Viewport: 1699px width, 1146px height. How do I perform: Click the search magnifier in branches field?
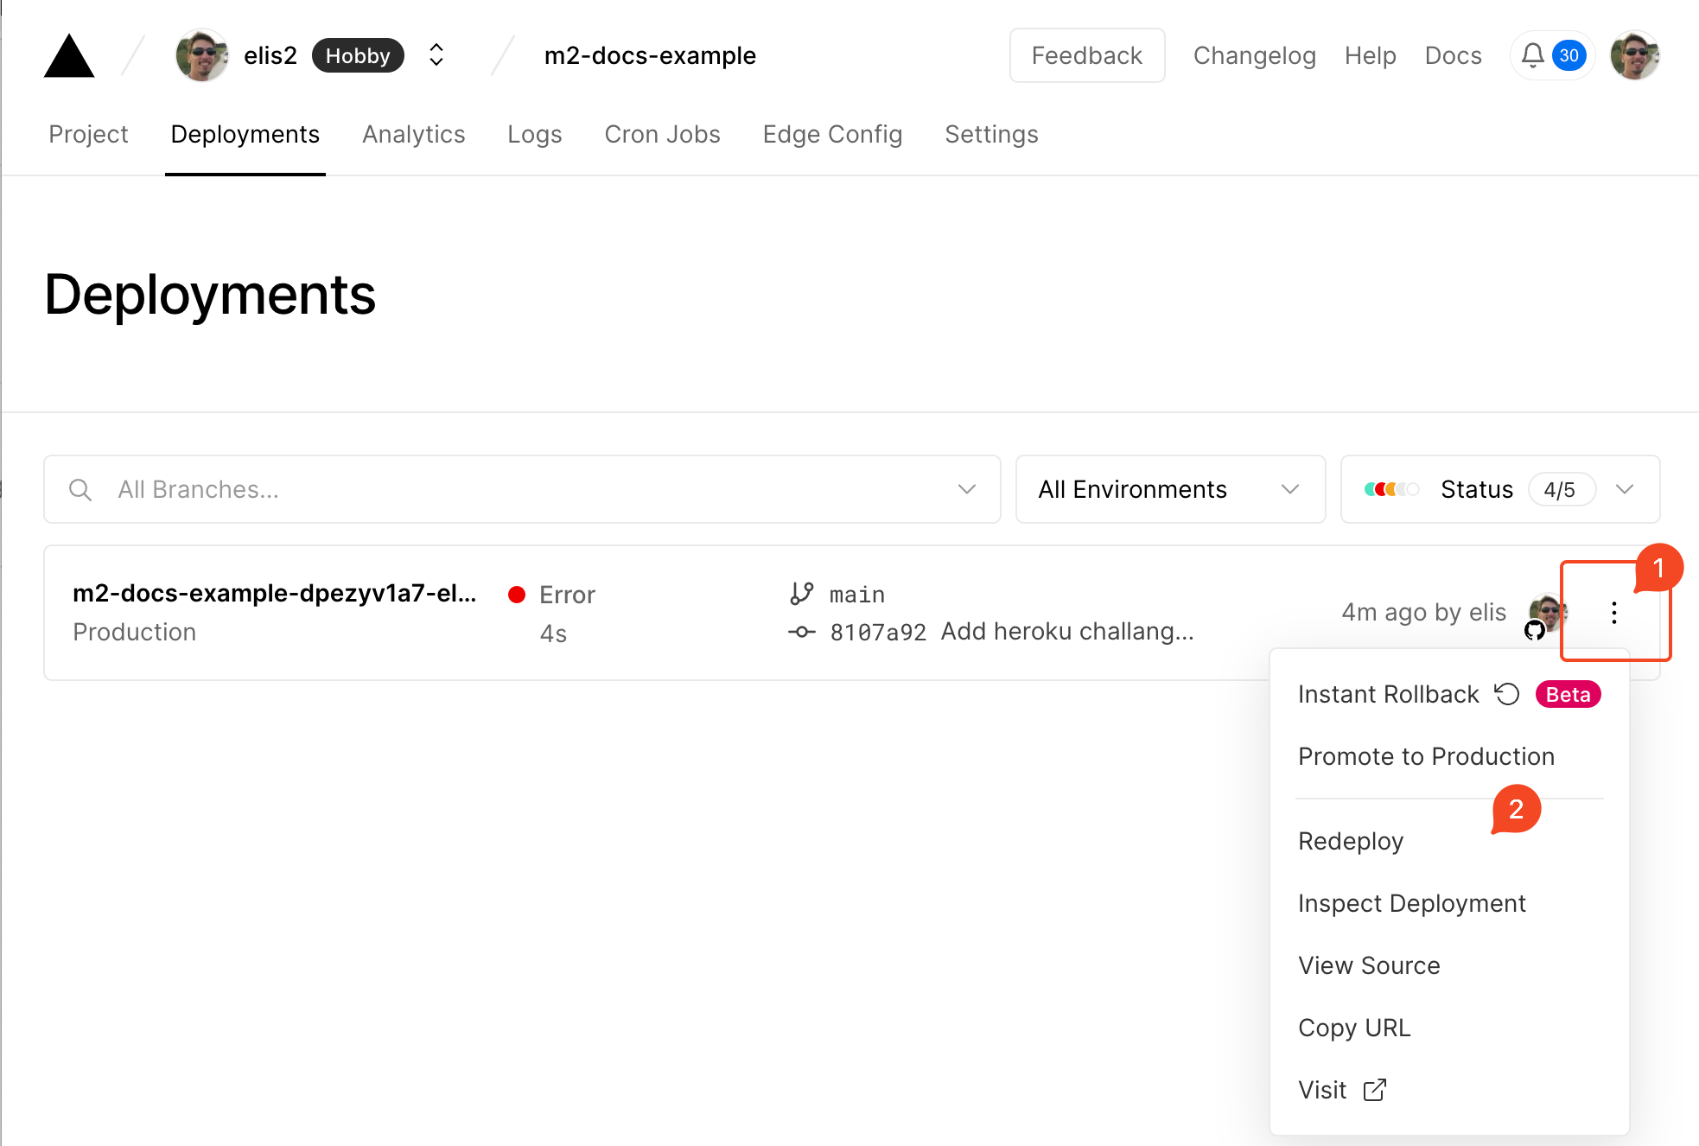[x=80, y=490]
